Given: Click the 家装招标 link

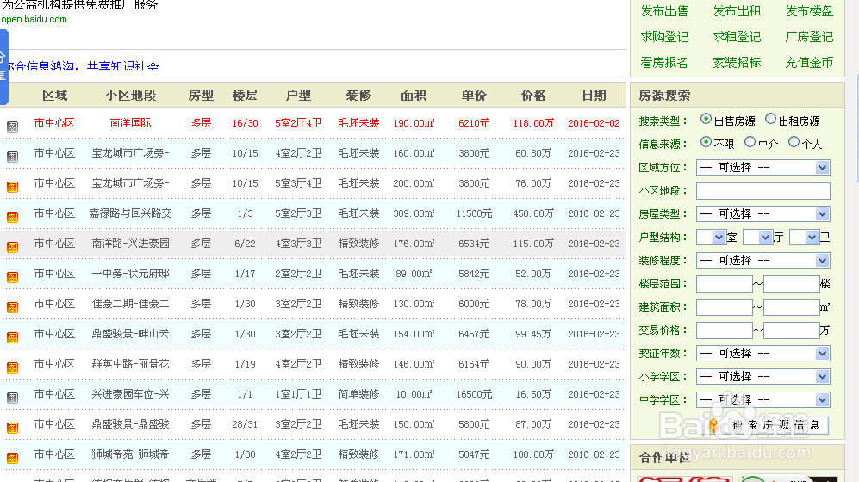Looking at the screenshot, I should (x=737, y=62).
